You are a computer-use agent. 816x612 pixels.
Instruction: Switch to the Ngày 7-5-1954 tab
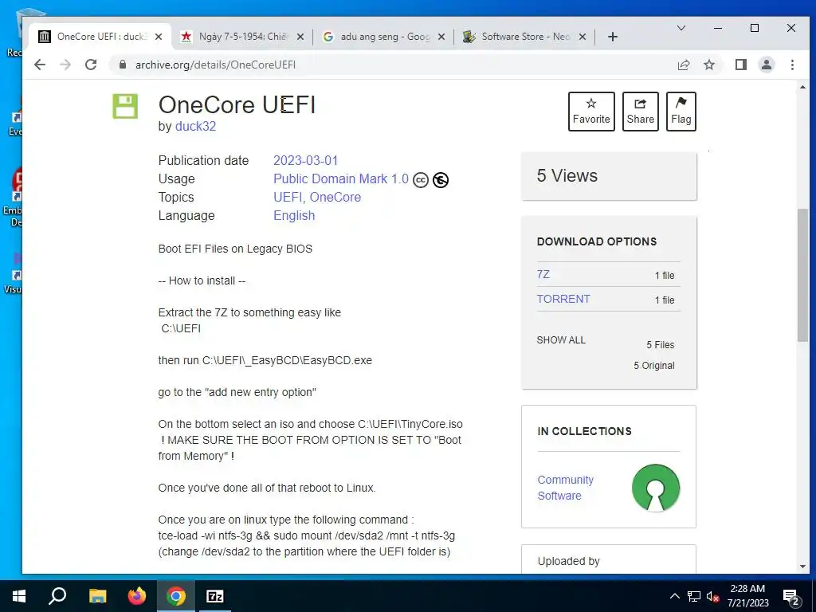[x=242, y=37]
